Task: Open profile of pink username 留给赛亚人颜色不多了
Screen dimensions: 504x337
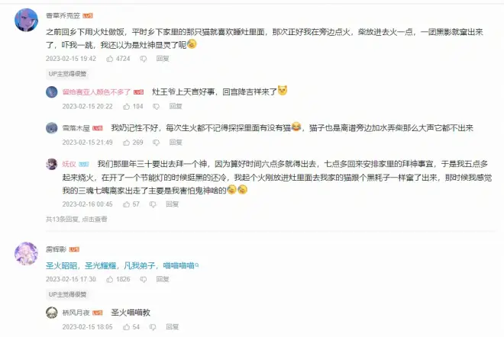Action: tap(96, 92)
